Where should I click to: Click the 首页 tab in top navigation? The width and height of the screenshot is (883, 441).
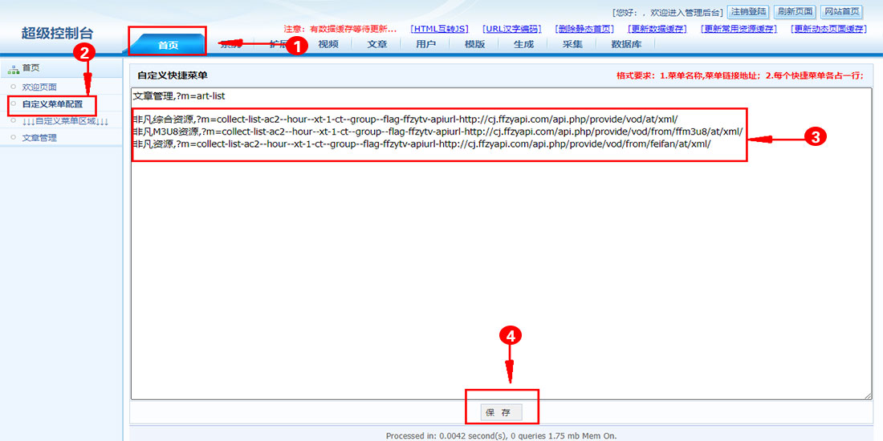tap(168, 45)
